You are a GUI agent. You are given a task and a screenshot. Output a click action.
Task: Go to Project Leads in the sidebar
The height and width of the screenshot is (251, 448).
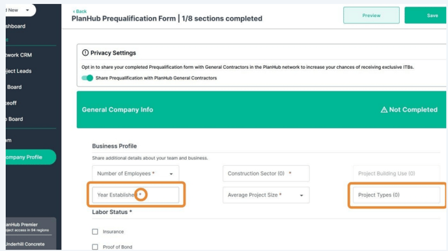(x=19, y=71)
